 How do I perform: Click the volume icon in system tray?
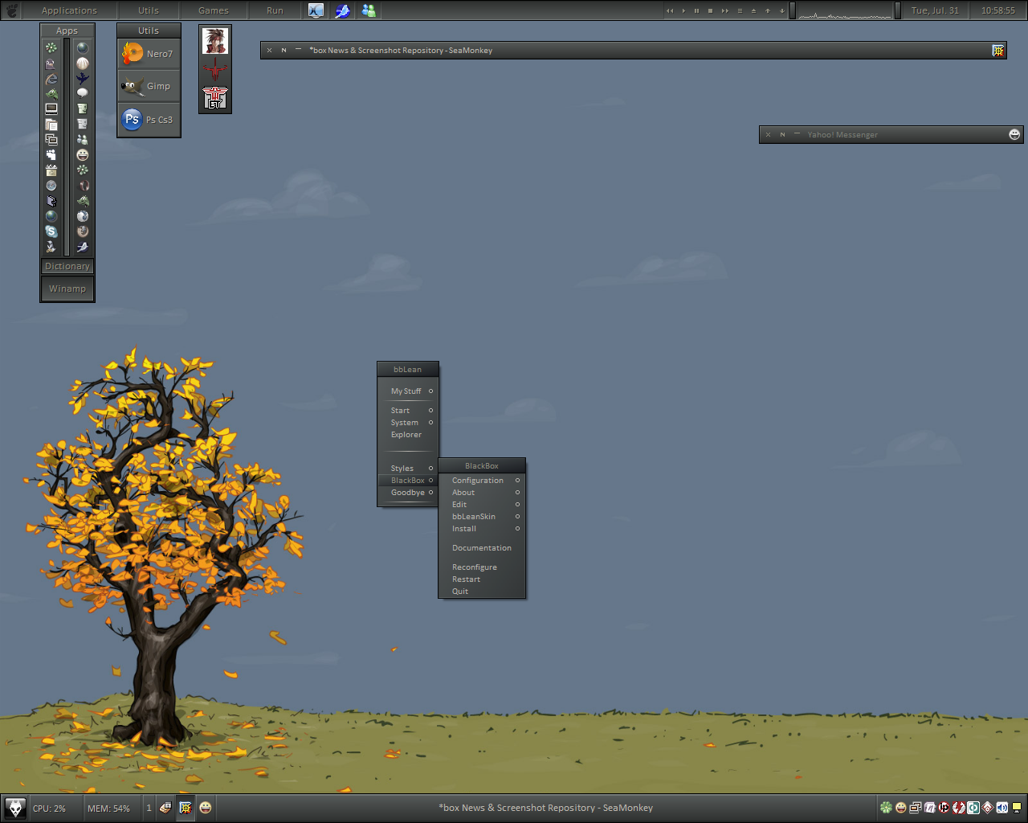pos(1001,808)
